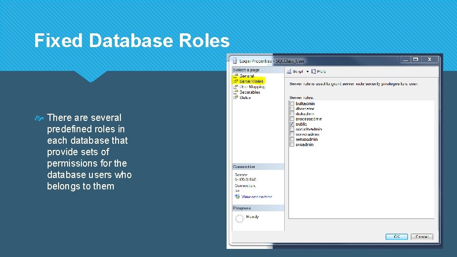Close the Login Properties window
457x257 pixels.
429,59
